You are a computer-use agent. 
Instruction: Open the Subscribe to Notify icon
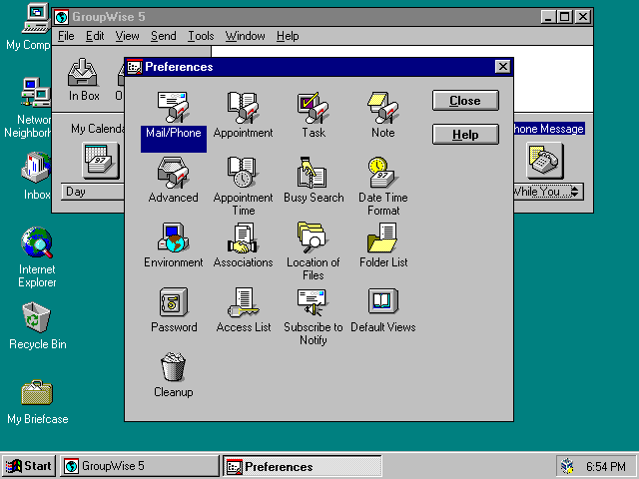(313, 302)
